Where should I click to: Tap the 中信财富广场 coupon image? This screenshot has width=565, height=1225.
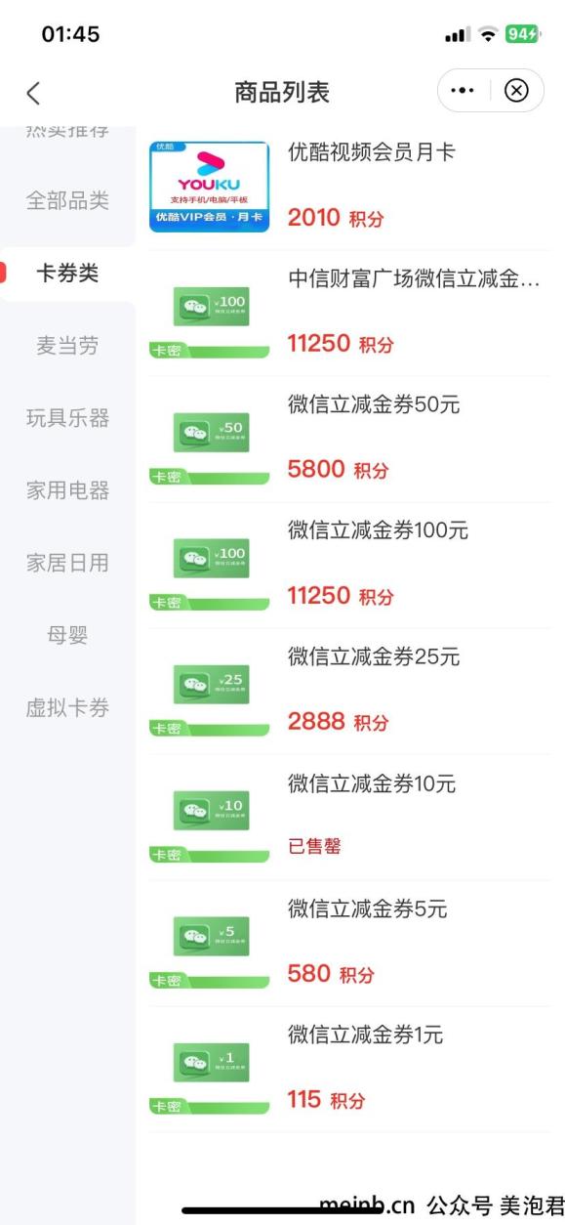coord(209,314)
